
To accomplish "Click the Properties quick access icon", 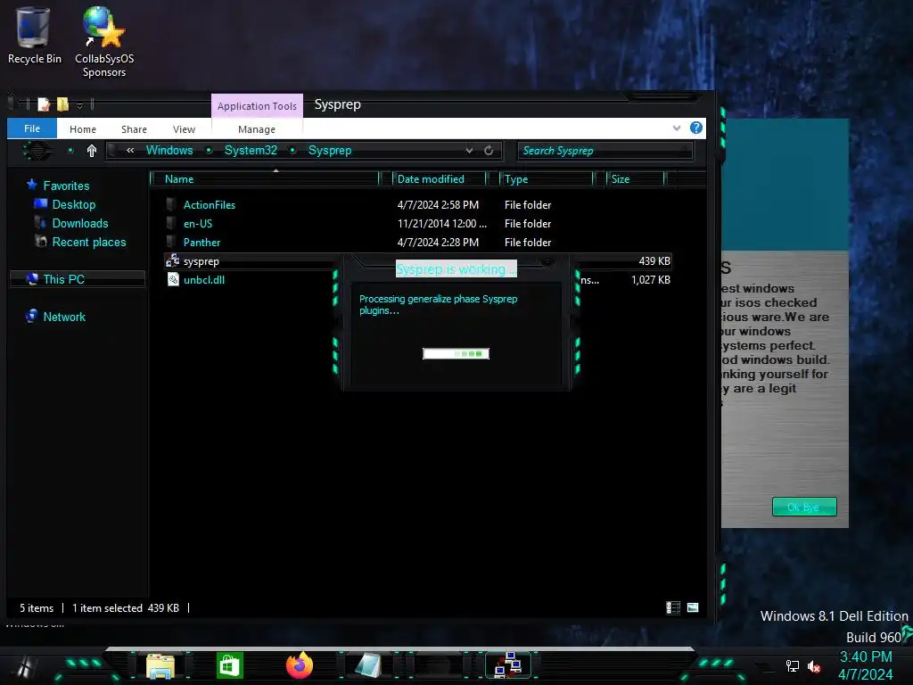I will [44, 104].
